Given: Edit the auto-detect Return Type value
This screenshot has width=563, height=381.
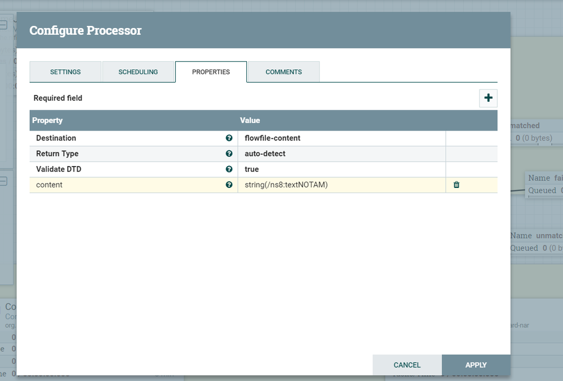Looking at the screenshot, I should (x=342, y=154).
